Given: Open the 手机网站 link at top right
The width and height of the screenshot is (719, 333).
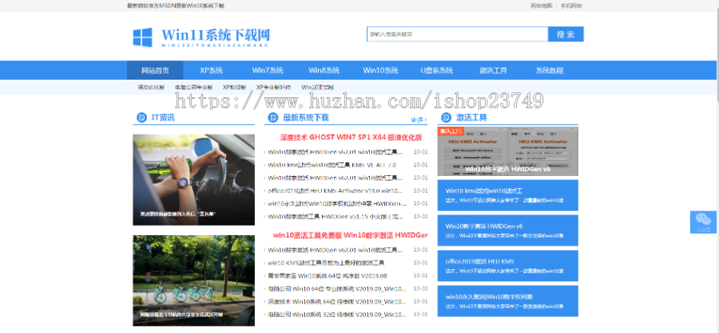Looking at the screenshot, I should pyautogui.click(x=571, y=6).
